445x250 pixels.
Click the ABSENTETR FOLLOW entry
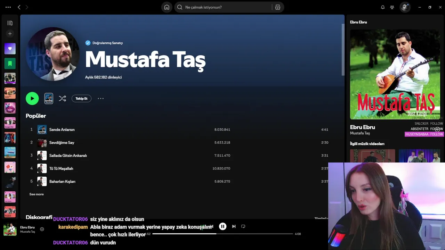pos(427,129)
